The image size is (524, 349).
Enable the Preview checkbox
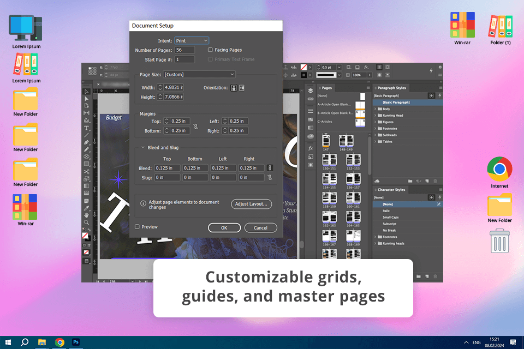click(137, 227)
